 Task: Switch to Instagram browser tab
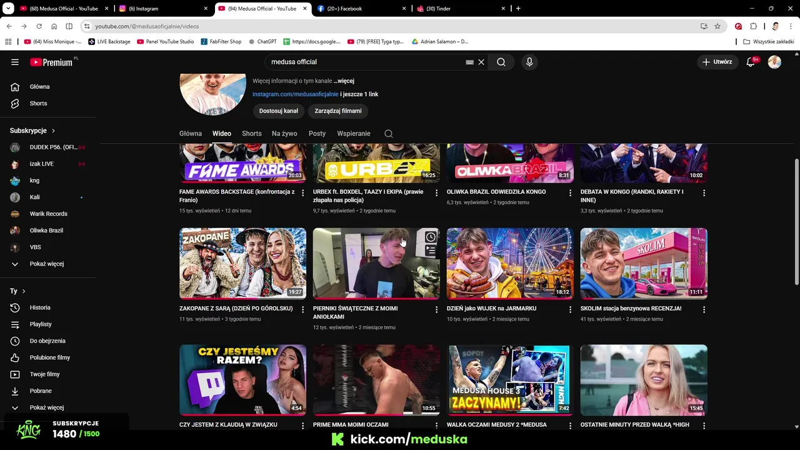click(163, 9)
